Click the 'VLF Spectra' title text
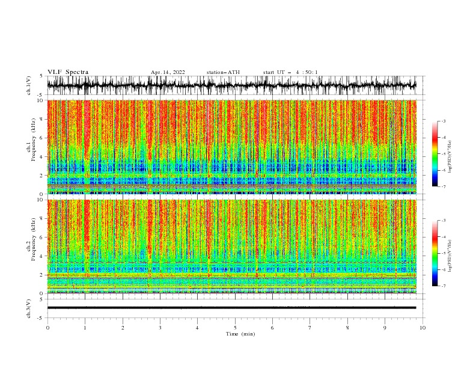Image resolution: width=476 pixels, height=368 pixels. [x=68, y=72]
